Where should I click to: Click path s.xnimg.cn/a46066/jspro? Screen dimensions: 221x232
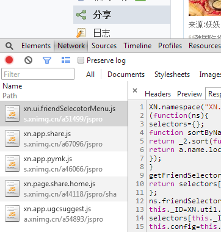(x=63, y=169)
